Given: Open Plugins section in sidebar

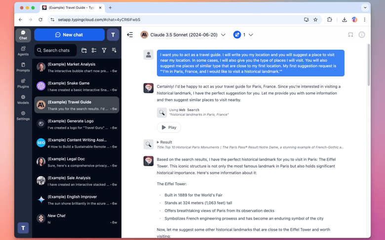Looking at the screenshot, I should pyautogui.click(x=23, y=83).
